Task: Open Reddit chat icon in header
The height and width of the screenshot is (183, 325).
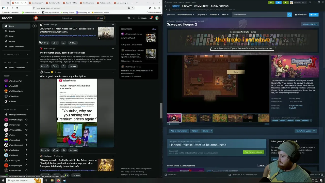Action: click(x=134, y=18)
